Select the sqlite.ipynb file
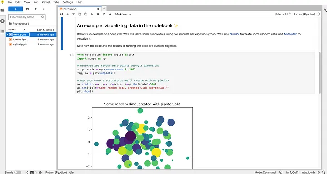 point(31,44)
